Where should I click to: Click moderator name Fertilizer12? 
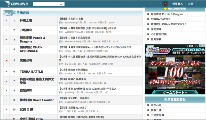point(71,64)
